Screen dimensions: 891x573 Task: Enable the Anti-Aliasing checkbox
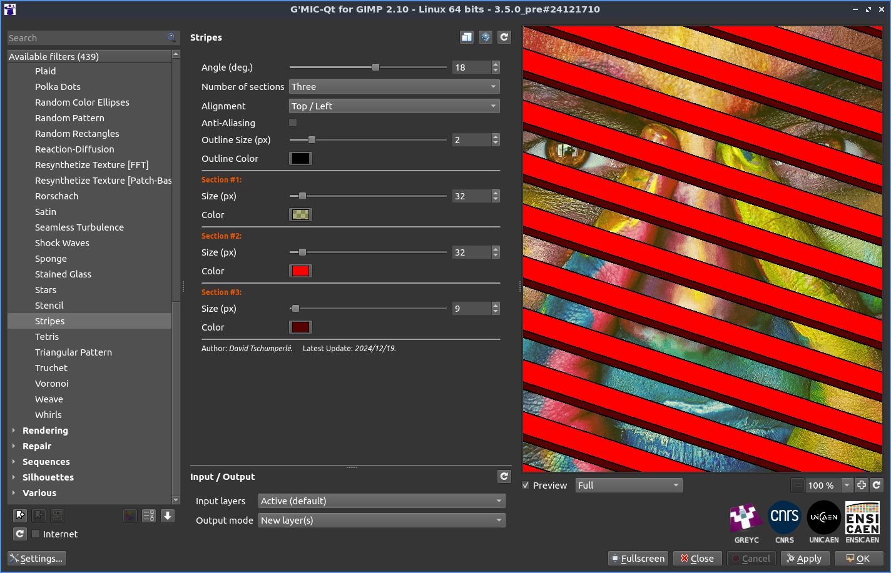coord(293,122)
